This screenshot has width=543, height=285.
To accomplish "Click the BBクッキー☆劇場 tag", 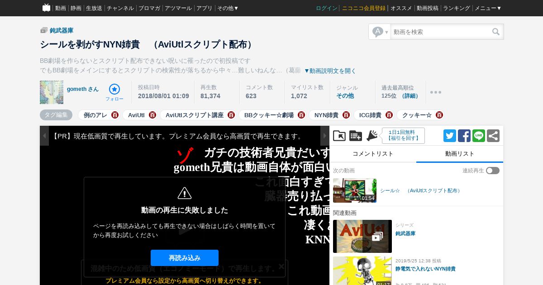I will [x=269, y=115].
